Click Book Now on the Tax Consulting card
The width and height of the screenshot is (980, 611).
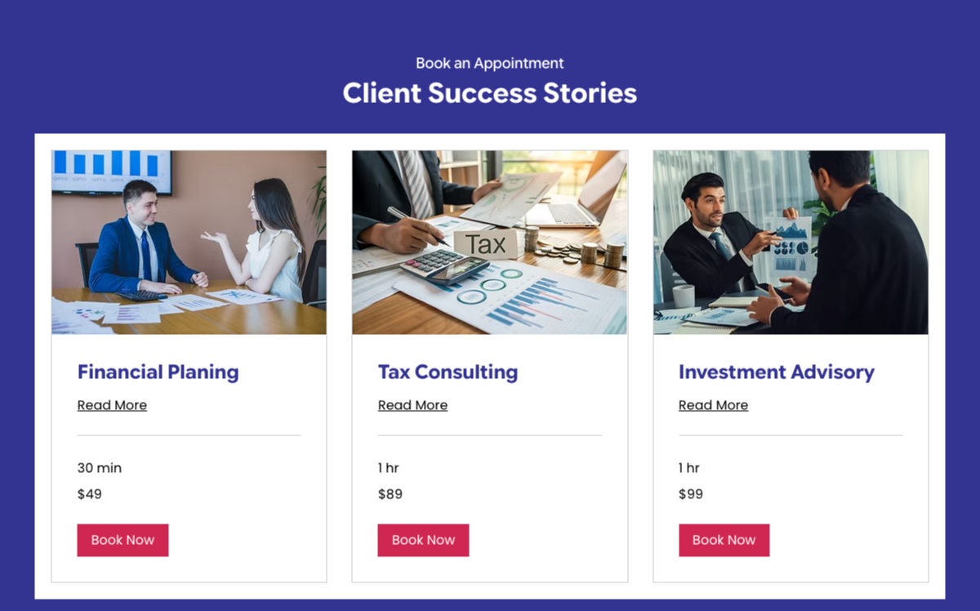[x=423, y=540]
